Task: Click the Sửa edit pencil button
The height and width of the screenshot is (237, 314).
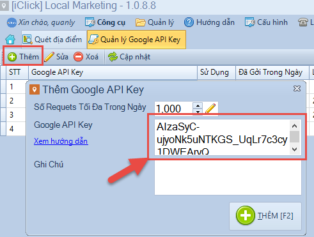Action: click(x=56, y=57)
